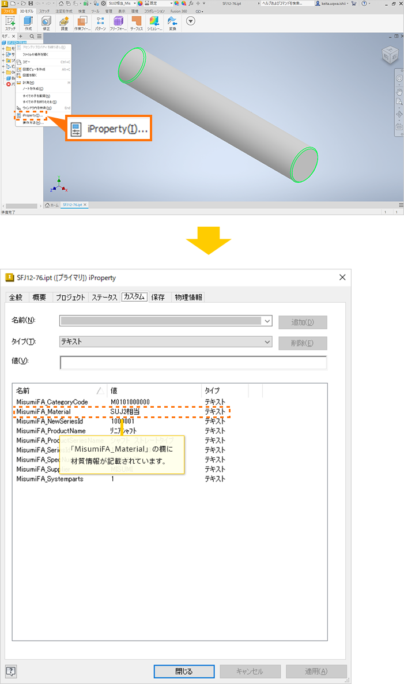
Task: Click the help question mark icon in dialog
Action: pos(12,671)
